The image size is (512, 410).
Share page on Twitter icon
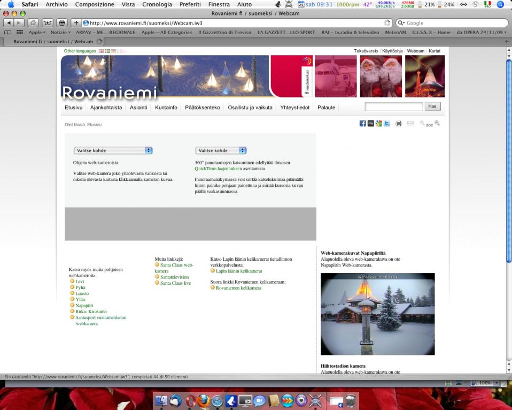click(x=387, y=123)
